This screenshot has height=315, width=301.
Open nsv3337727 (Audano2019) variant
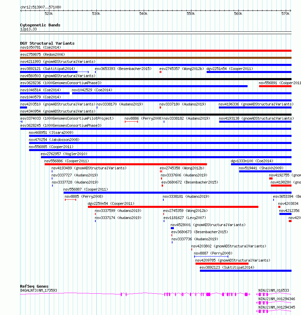[x=75, y=175]
